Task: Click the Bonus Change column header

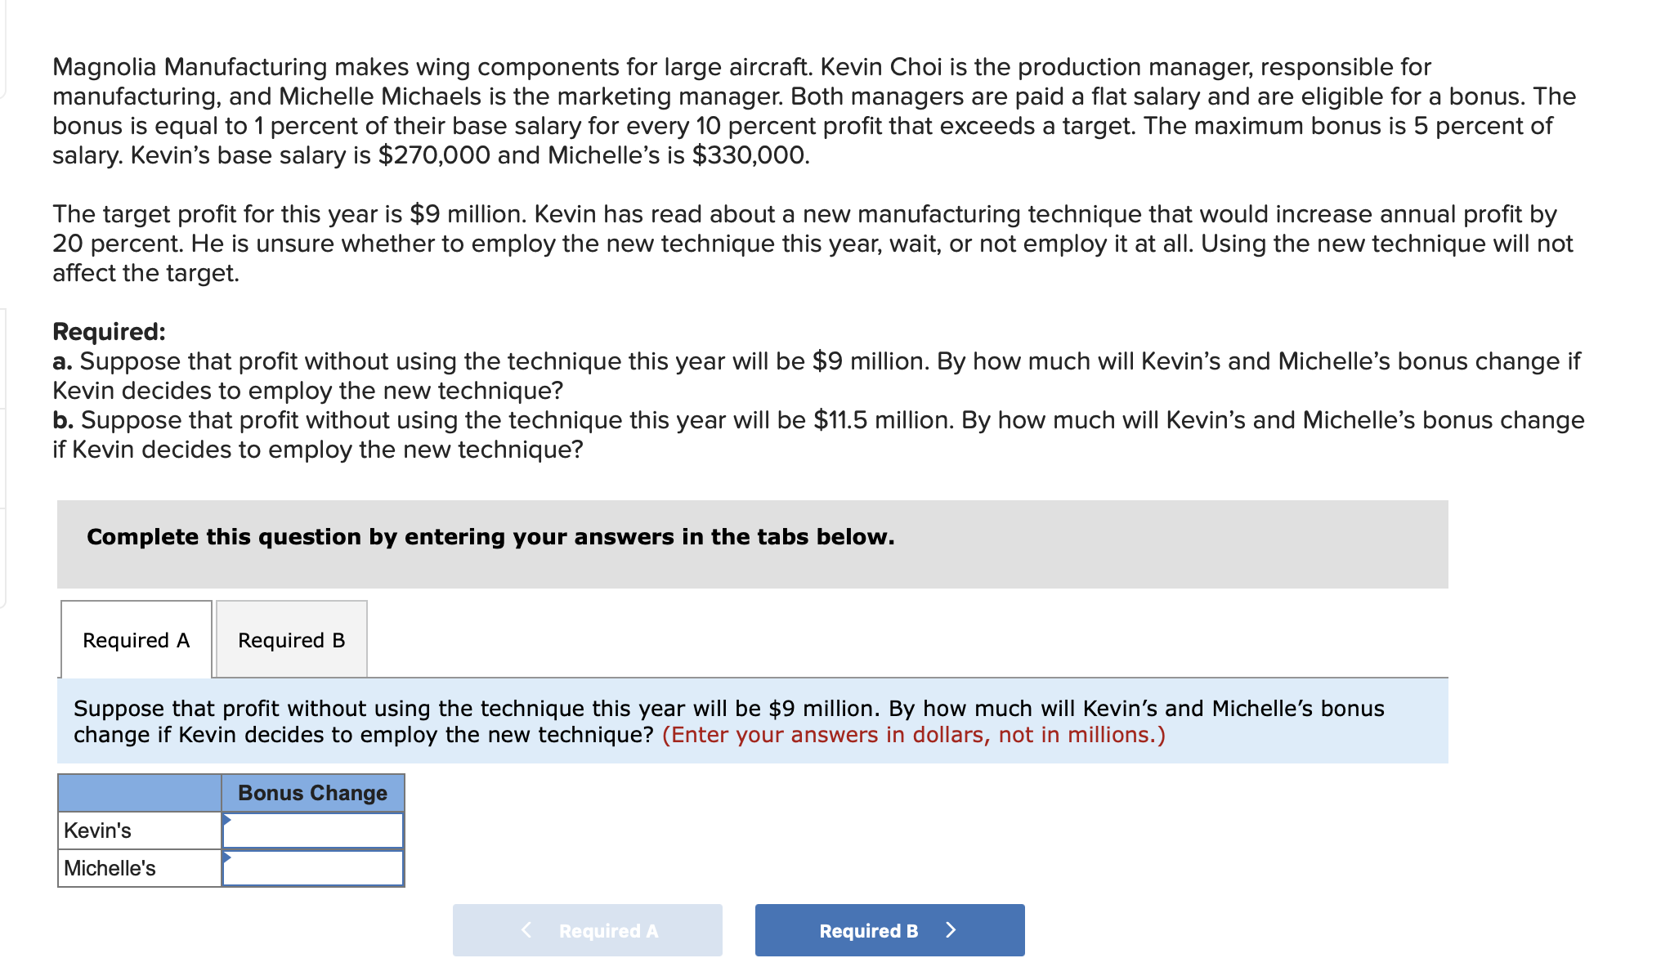Action: [311, 791]
